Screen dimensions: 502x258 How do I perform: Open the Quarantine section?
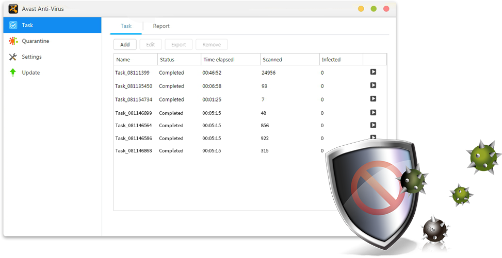pos(52,41)
